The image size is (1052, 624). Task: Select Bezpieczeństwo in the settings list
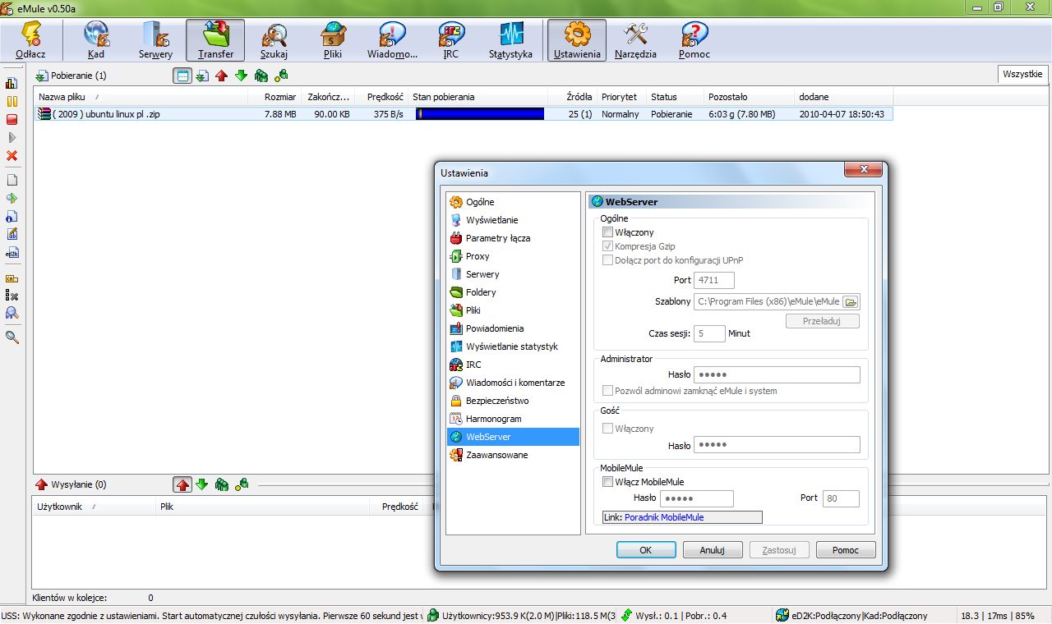(497, 401)
